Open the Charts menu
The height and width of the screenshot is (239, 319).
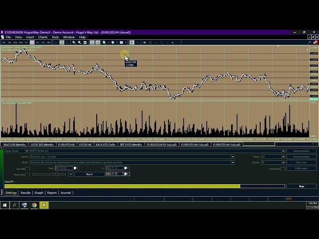pyautogui.click(x=43, y=37)
